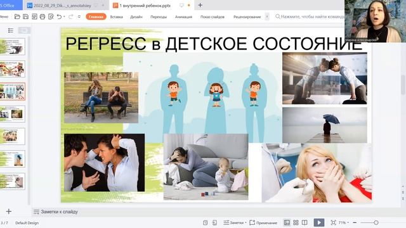Viewport: 406px width, 228px height.
Task: Open the Рецензирование ribbon tab
Action: coord(247,17)
